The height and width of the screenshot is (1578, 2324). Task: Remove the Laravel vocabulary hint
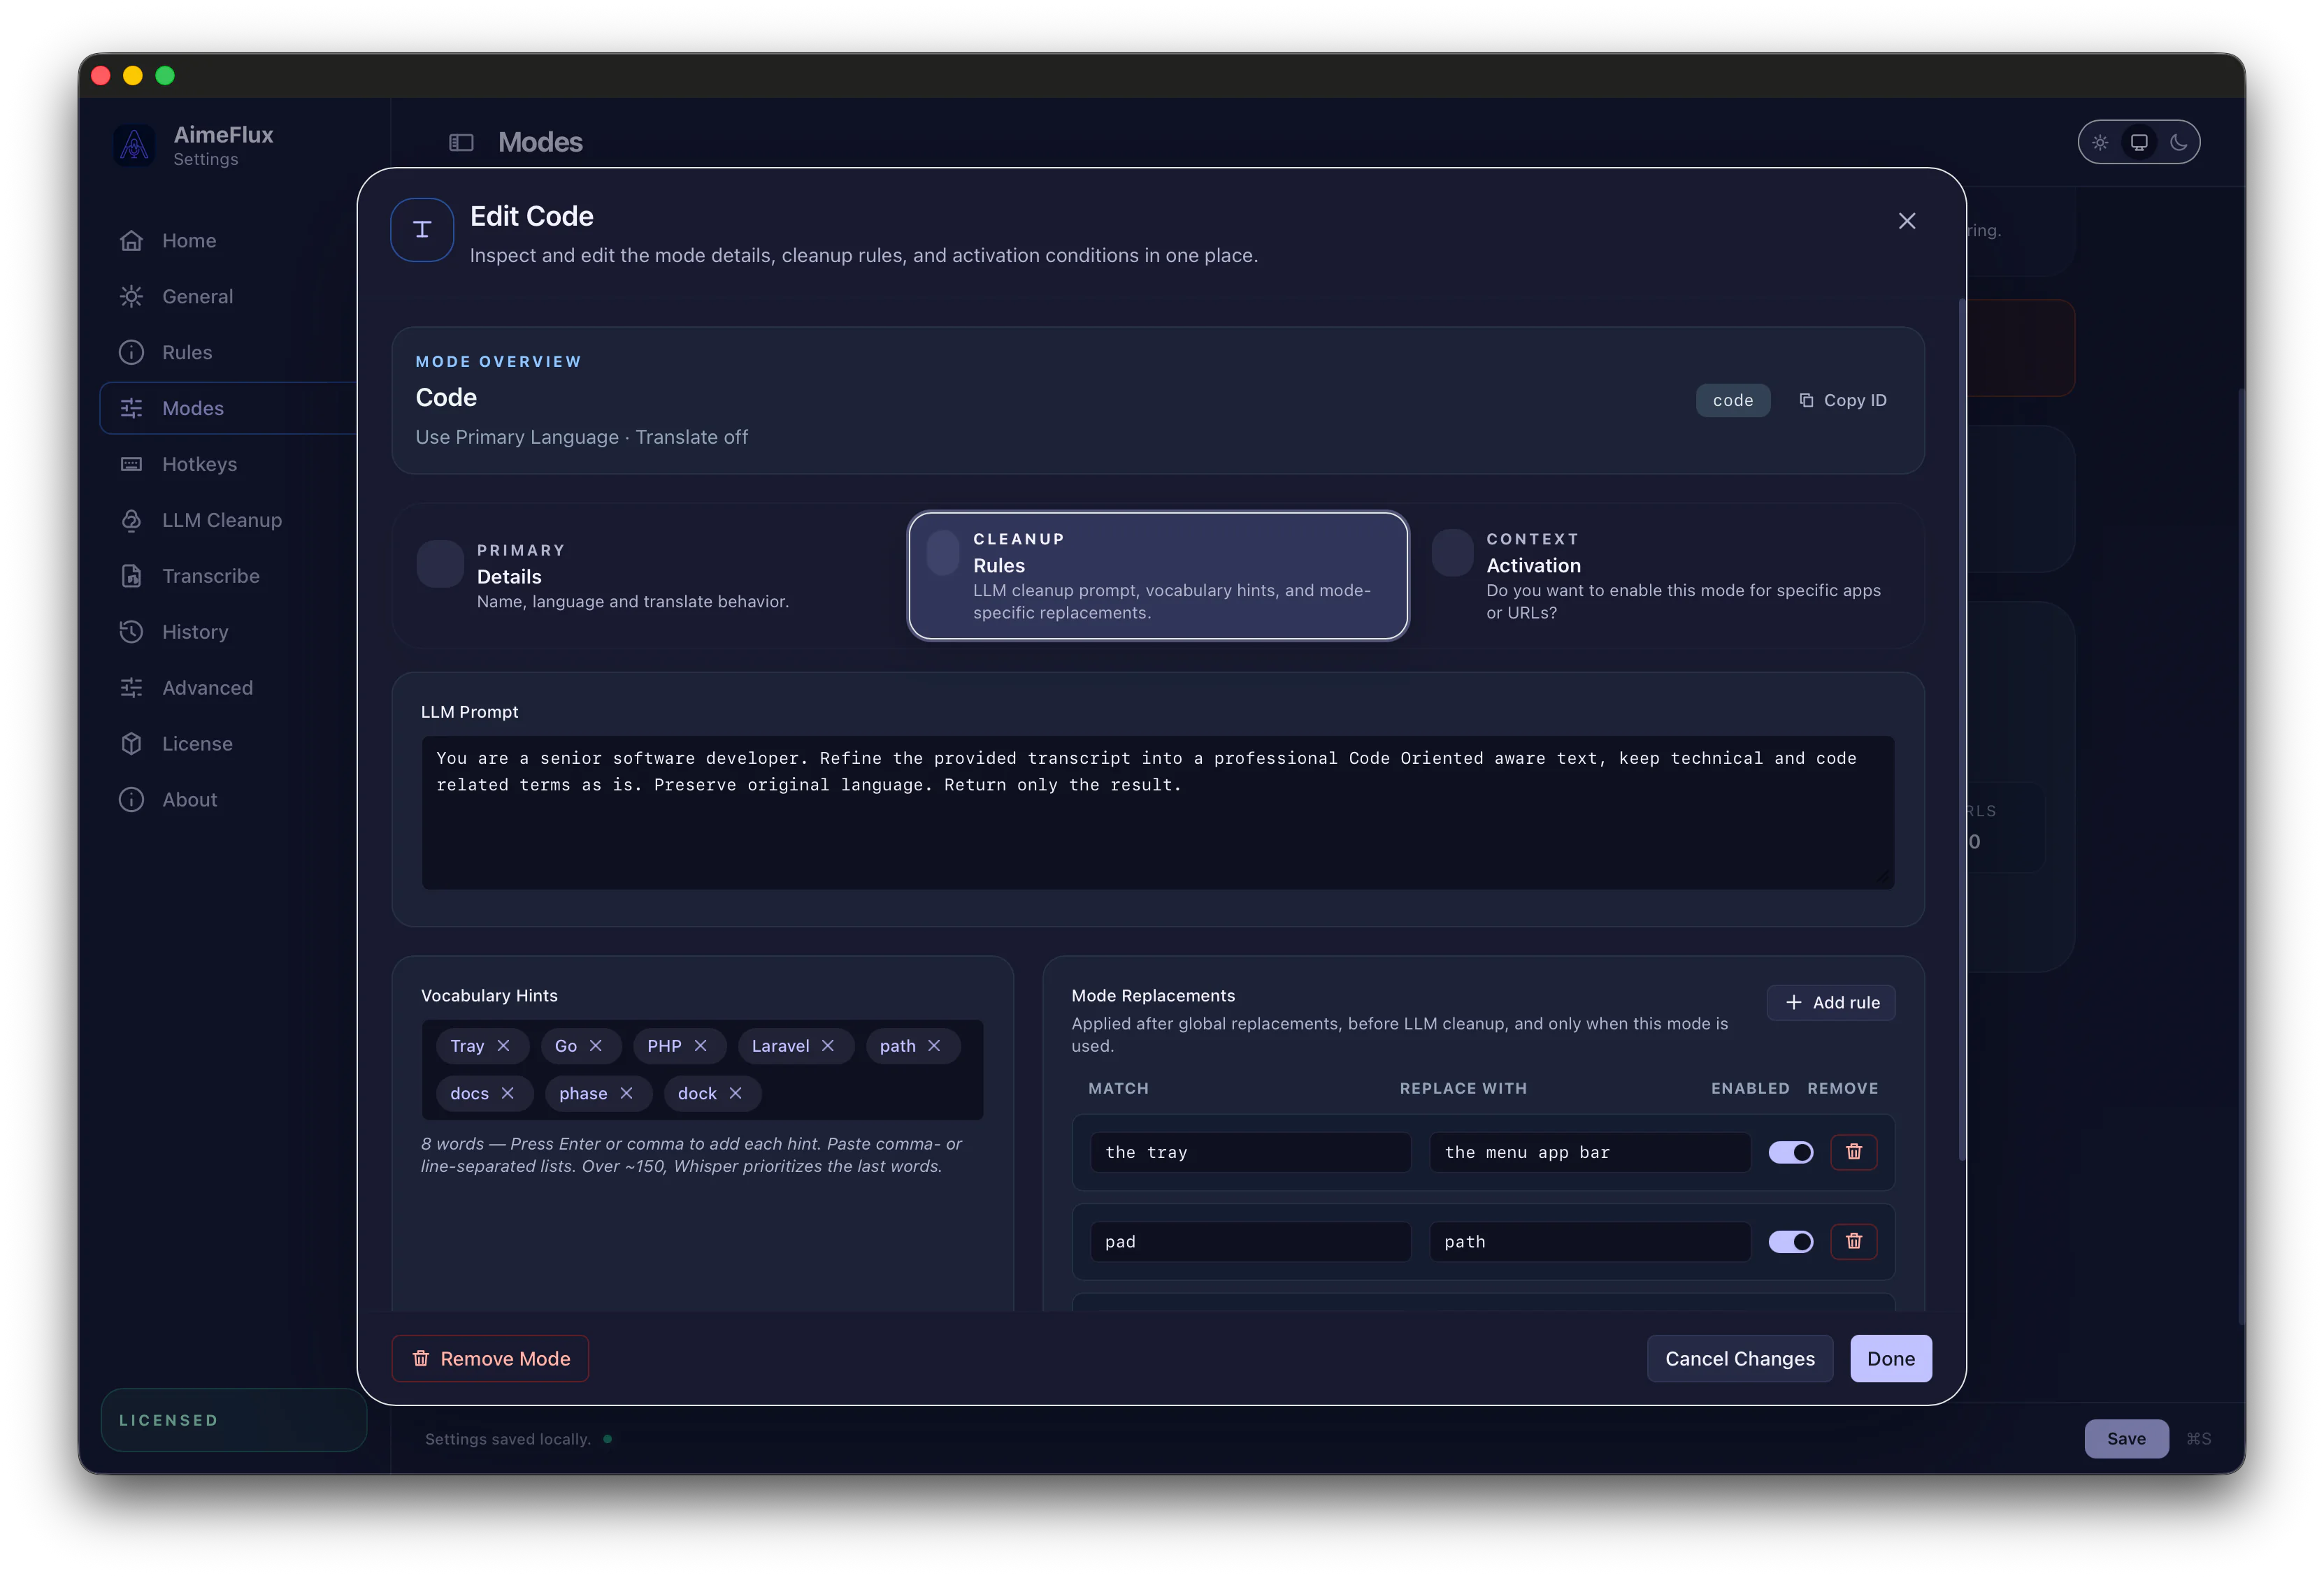827,1045
